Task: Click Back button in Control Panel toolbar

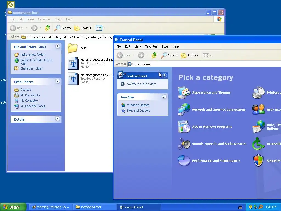Action: 124,55
